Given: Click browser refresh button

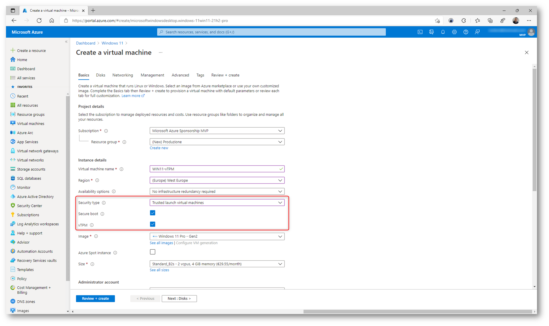Looking at the screenshot, I should pos(39,21).
